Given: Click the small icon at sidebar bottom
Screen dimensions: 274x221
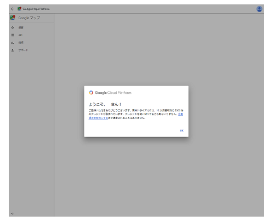Looking at the screenshot, I should (x=12, y=213).
